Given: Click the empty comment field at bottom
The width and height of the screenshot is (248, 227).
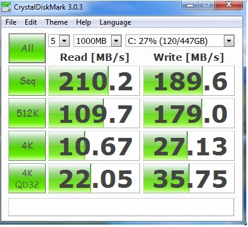Looking at the screenshot, I should point(121,207).
